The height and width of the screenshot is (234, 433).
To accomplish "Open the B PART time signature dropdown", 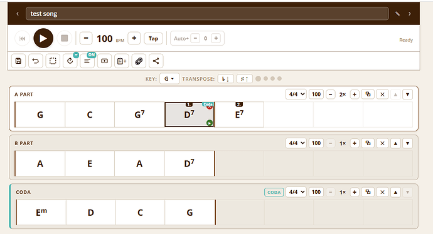I will (296, 143).
